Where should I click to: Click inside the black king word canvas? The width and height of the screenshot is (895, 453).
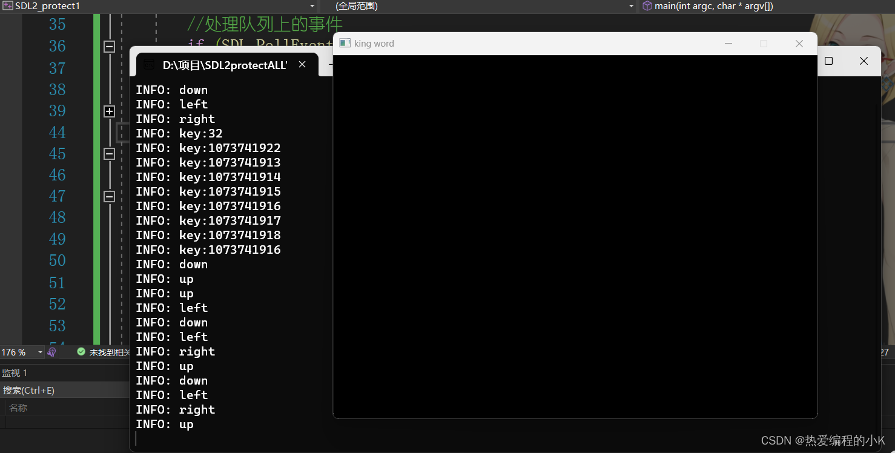(x=575, y=236)
